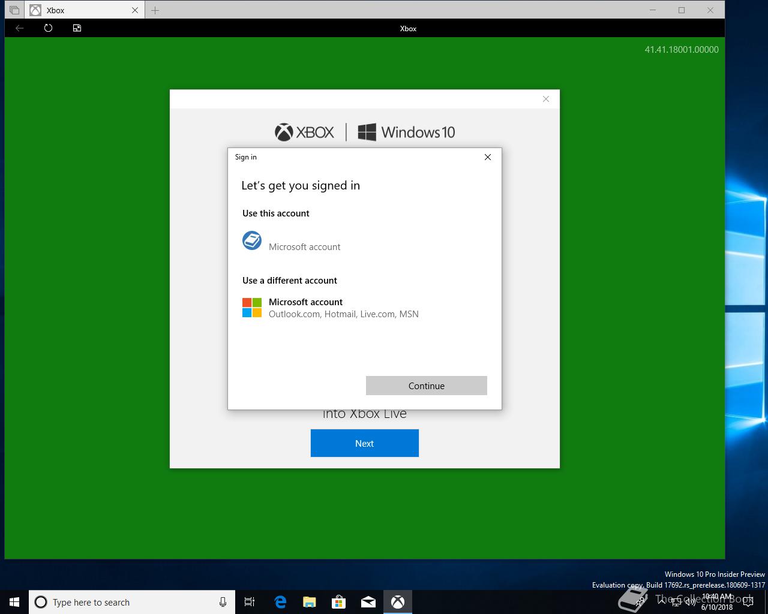The height and width of the screenshot is (614, 768).
Task: Click the Xbox app taskbar icon
Action: pyautogui.click(x=397, y=602)
